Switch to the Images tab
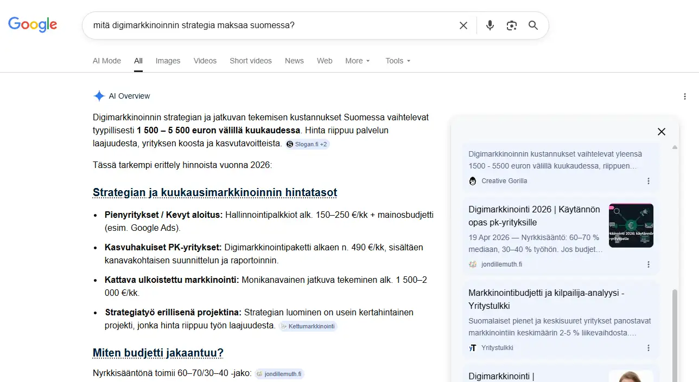Viewport: 699px width, 382px height. (168, 61)
